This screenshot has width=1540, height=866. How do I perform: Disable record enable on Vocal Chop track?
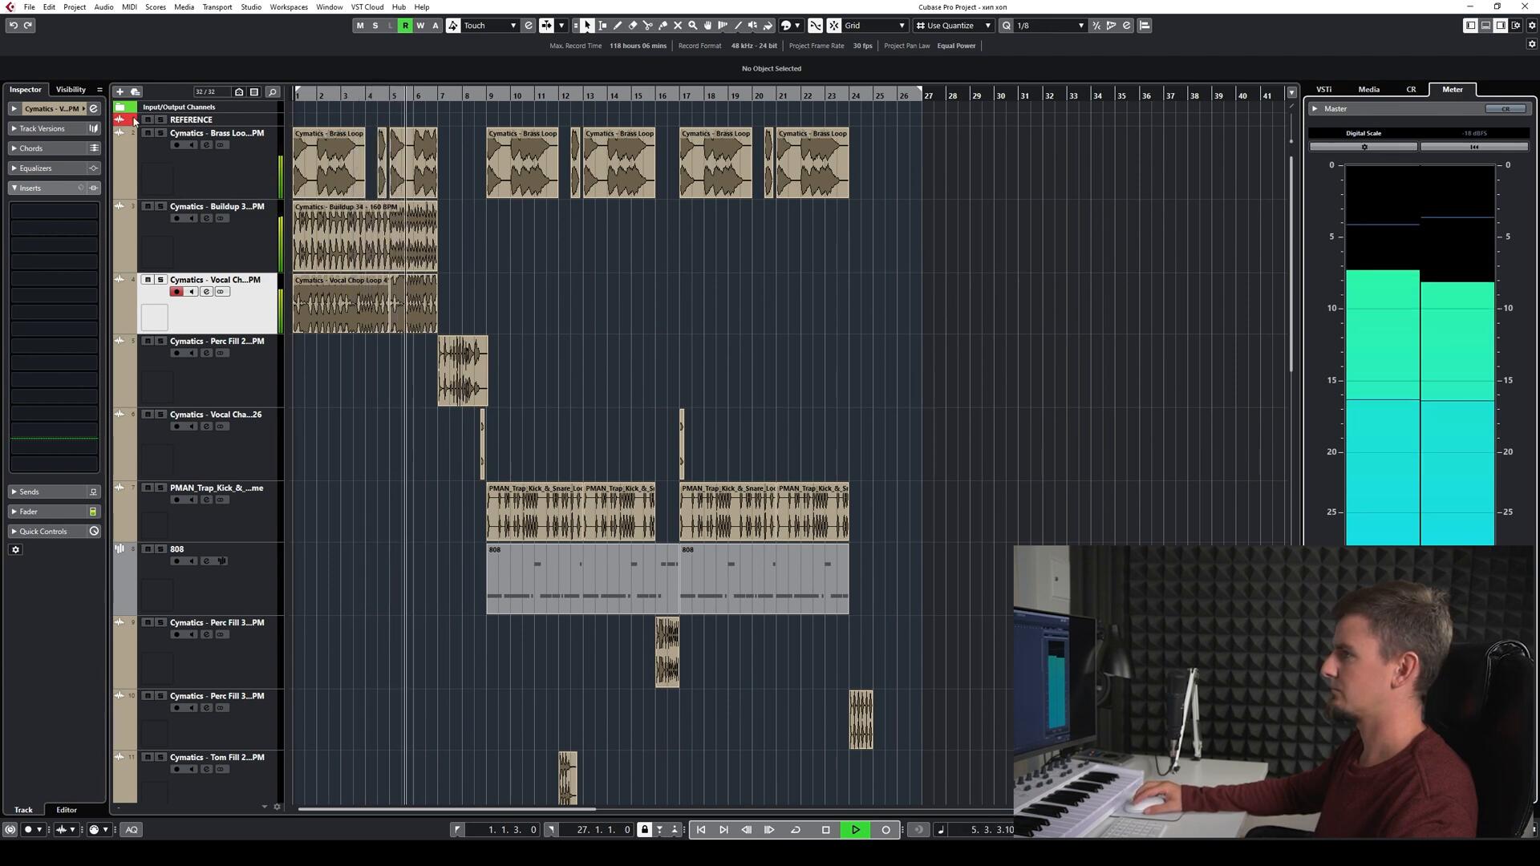click(x=176, y=292)
